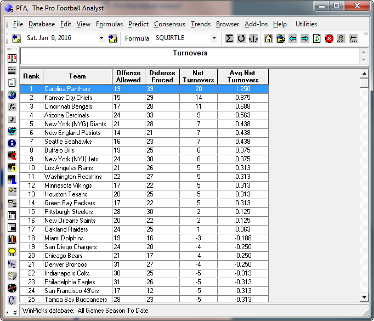The image size is (374, 321).
Task: Click the open folder with globe icon
Action: 281,38
